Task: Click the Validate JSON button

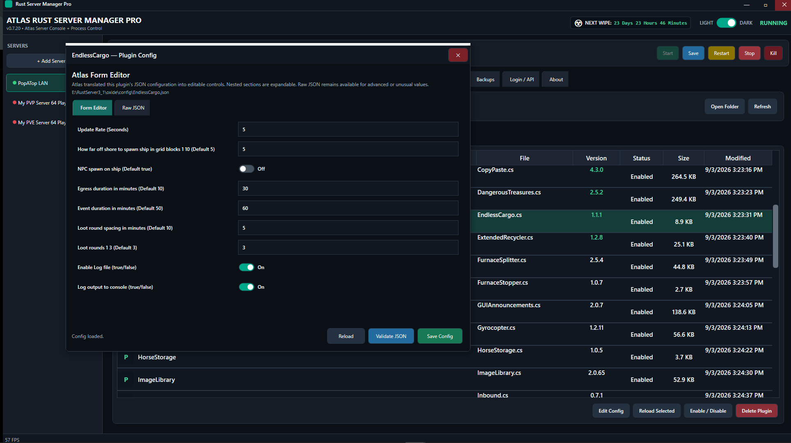Action: [391, 336]
